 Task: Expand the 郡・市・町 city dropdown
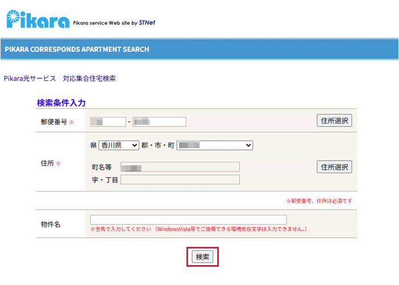[x=214, y=145]
